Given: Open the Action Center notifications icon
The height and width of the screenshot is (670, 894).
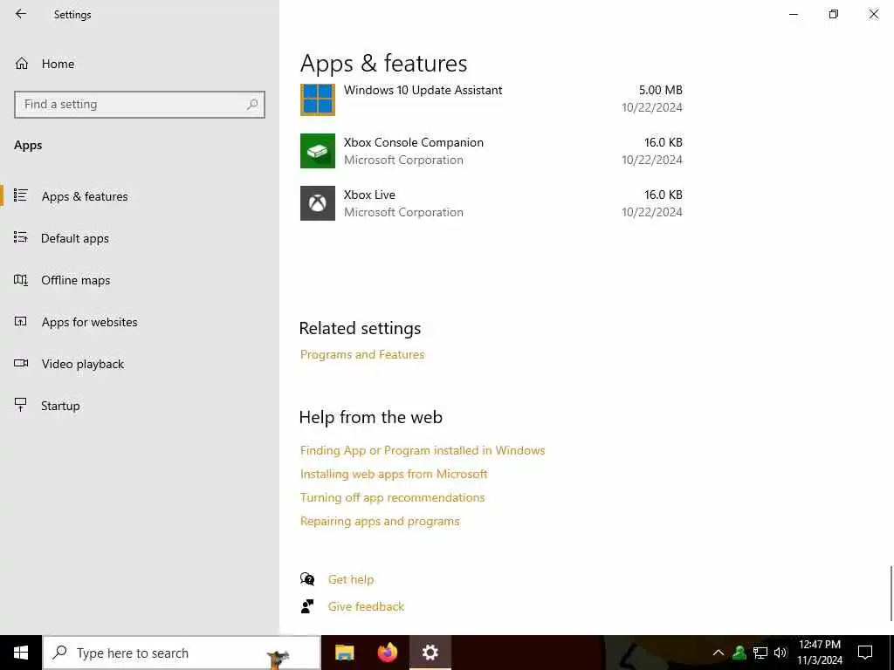Looking at the screenshot, I should coord(865,653).
